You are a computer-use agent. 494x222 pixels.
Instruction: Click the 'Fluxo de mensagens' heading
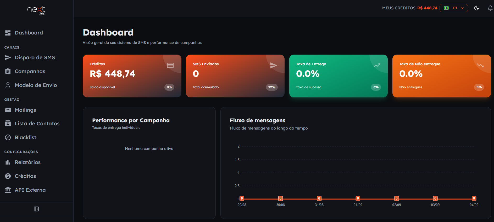(x=258, y=120)
